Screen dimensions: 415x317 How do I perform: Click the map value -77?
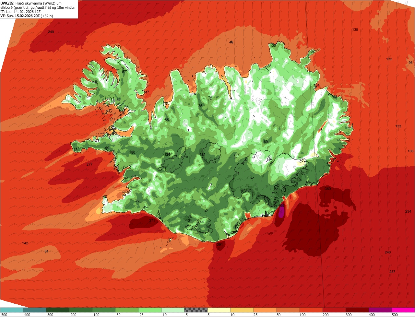[x=137, y=201]
